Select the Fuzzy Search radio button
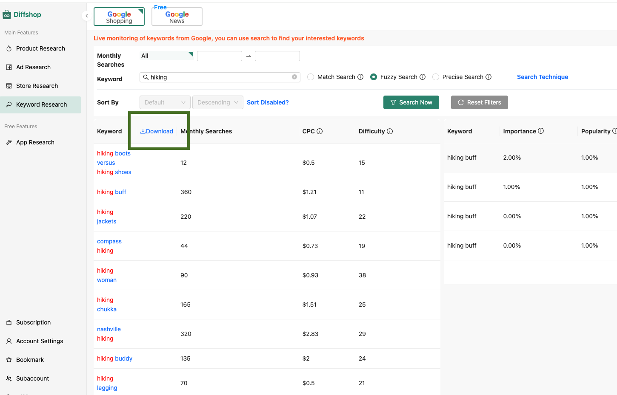 (x=374, y=77)
